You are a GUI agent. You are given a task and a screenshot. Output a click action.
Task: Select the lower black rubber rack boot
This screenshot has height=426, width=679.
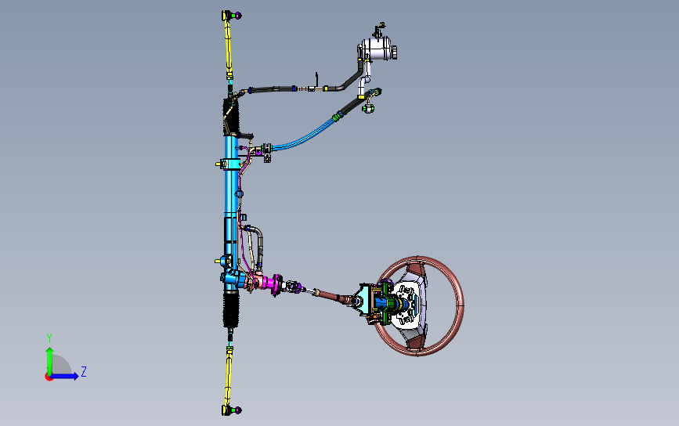pos(231,309)
